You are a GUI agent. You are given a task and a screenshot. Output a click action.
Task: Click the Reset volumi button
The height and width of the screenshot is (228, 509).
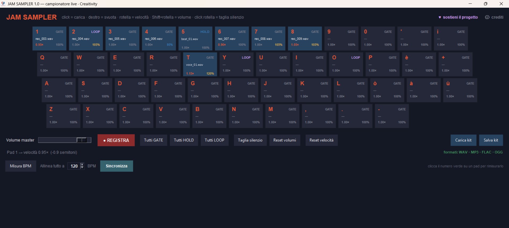click(285, 140)
